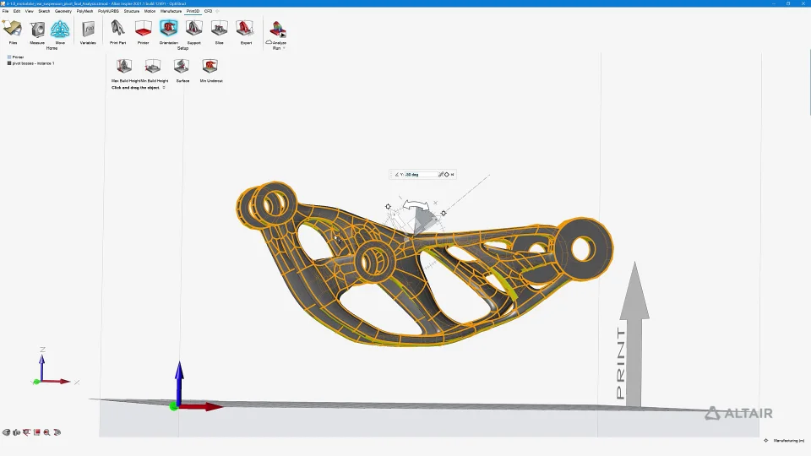The image size is (811, 456).
Task: Open the Manufacturing units selector
Action: click(788, 441)
